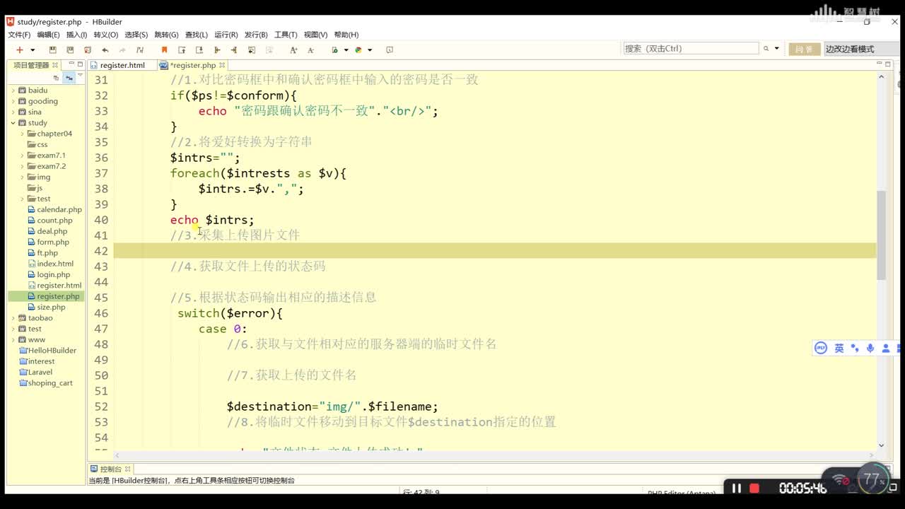The height and width of the screenshot is (509, 905).
Task: Expand the taobao project folder
Action: [13, 318]
